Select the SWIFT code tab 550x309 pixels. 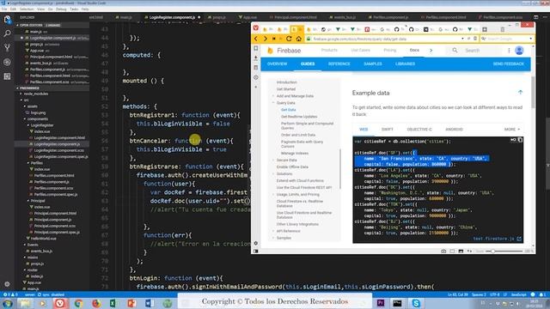pyautogui.click(x=388, y=130)
